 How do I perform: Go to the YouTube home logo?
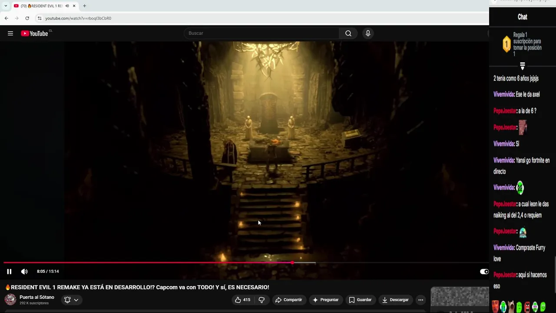click(x=34, y=33)
